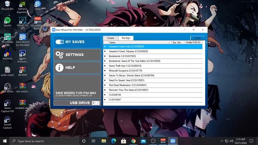258x145 pixels.
Task: Open the Recycle Bin desktop icon
Action: point(7,5)
